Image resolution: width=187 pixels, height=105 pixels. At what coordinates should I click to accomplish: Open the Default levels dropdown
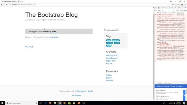click(x=183, y=10)
